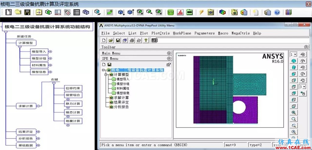The height and width of the screenshot is (150, 312).
Task: Open the MenuCtrls menu
Action: [241, 33]
